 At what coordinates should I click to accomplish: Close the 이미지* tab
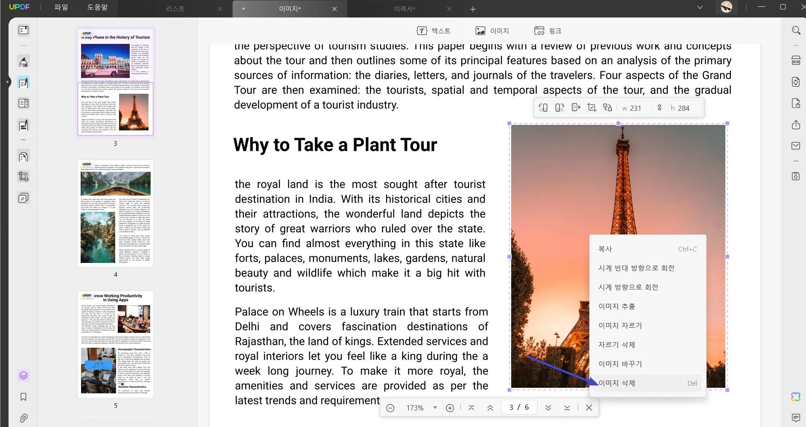[335, 9]
